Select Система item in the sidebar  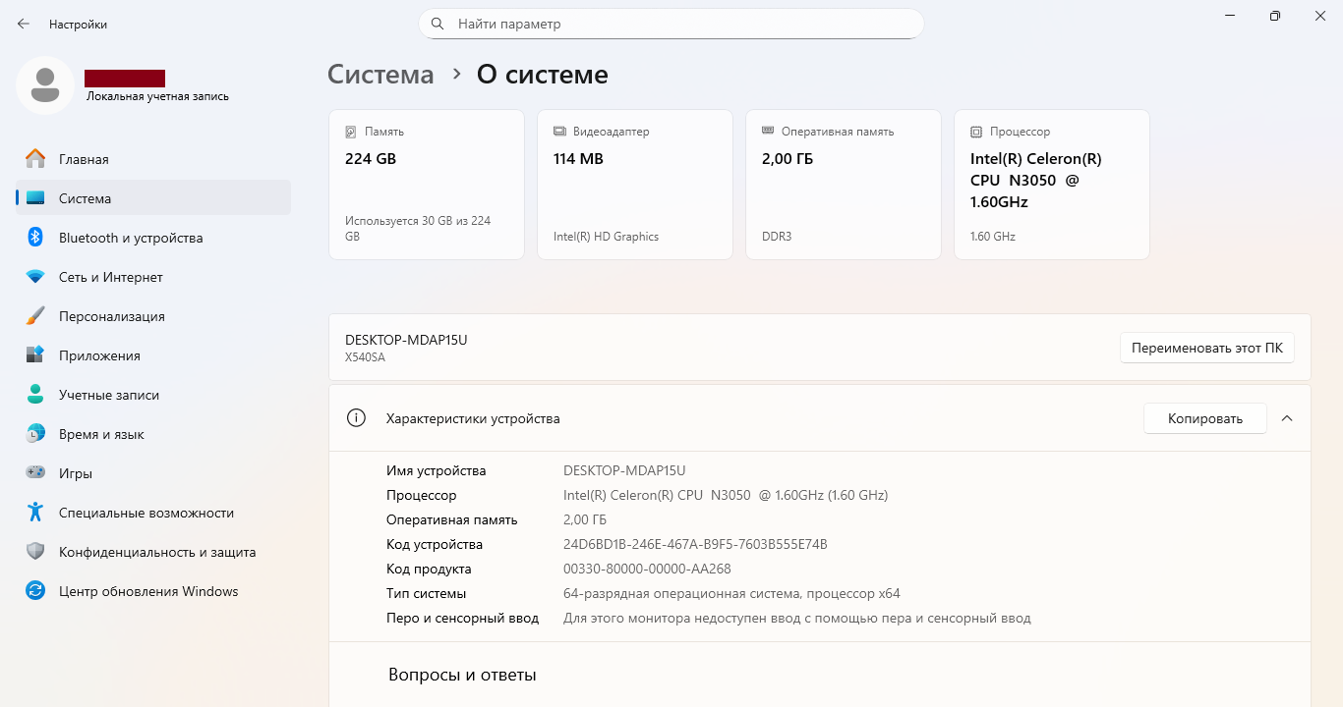coord(153,198)
